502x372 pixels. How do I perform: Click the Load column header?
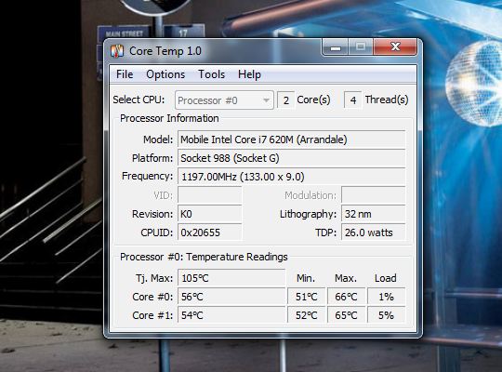[x=386, y=278]
